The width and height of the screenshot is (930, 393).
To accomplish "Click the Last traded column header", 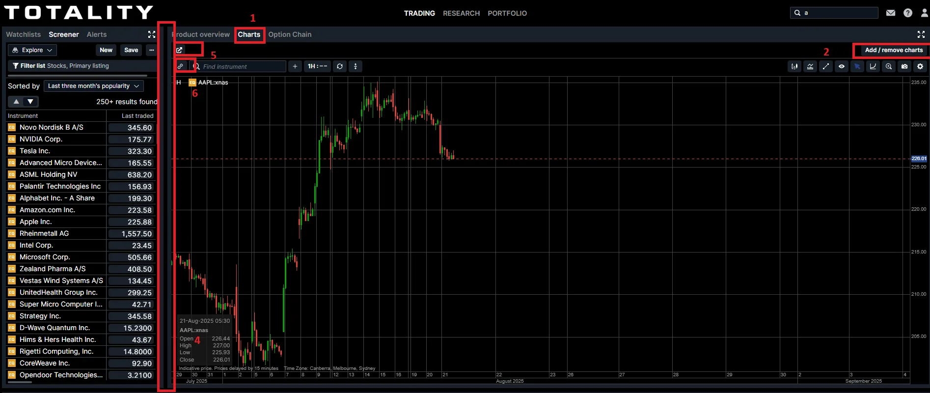I will coord(137,116).
